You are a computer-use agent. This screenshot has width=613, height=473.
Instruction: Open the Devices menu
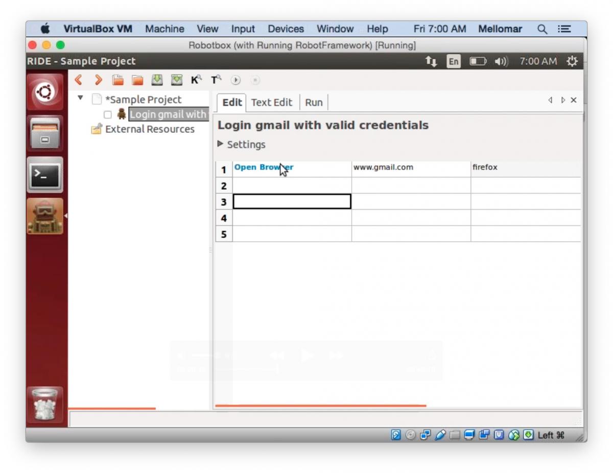coord(286,29)
